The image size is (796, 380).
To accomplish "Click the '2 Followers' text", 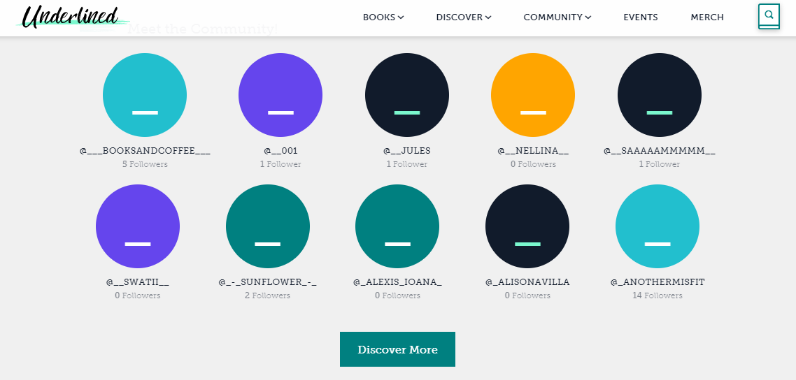I will (x=267, y=295).
